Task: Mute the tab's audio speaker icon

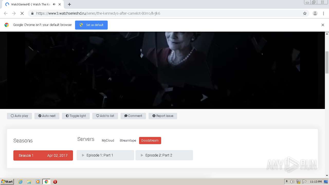Action: click(54, 4)
